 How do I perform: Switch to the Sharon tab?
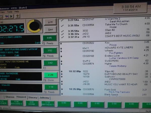[10, 97]
